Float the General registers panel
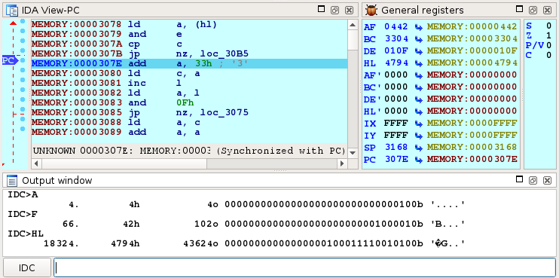Image resolution: width=559 pixels, height=278 pixels. coord(533,10)
